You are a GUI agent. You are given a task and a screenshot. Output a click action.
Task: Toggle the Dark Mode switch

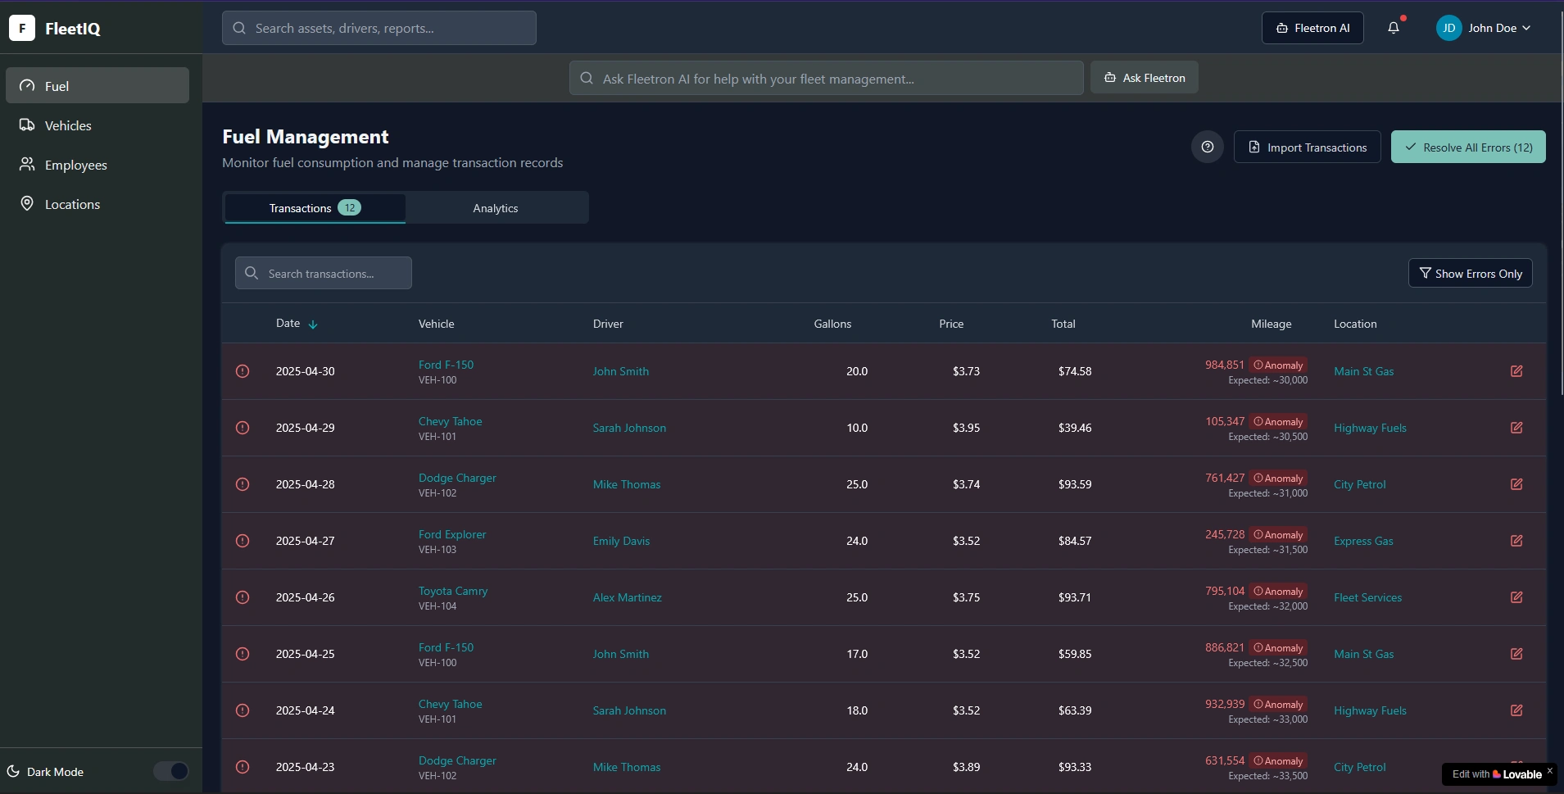171,771
